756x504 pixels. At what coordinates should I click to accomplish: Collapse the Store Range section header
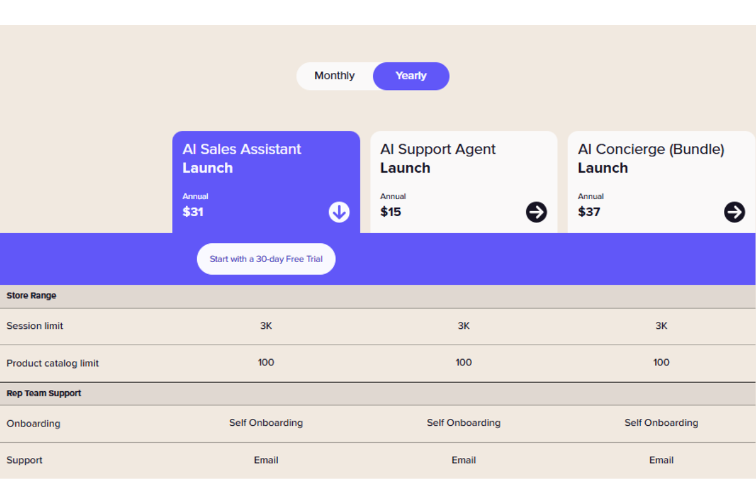pyautogui.click(x=378, y=296)
